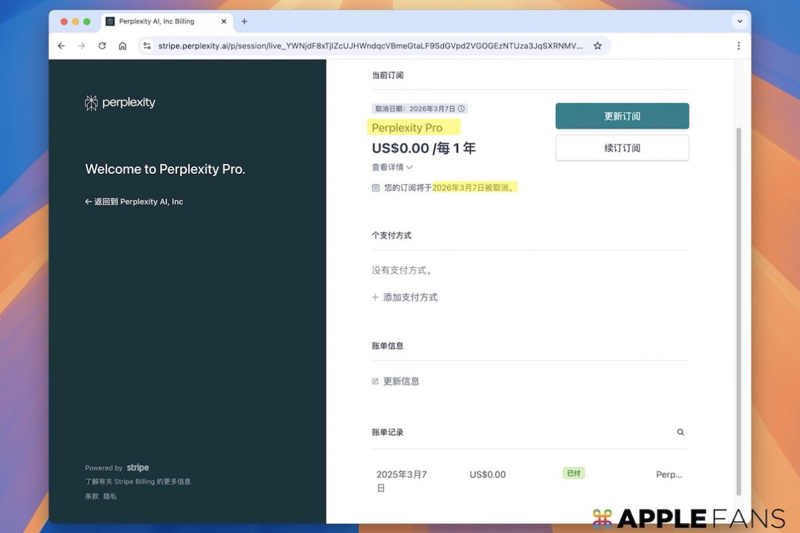The image size is (800, 533).
Task: Click the browser reload icon
Action: point(102,46)
